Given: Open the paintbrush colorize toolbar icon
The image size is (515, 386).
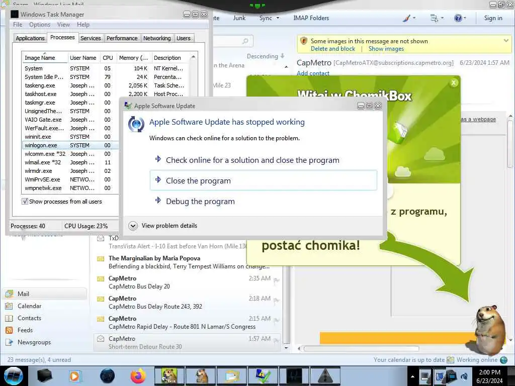Looking at the screenshot, I should 406,18.
